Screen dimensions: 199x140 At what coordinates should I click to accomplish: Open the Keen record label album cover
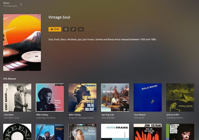point(17,132)
